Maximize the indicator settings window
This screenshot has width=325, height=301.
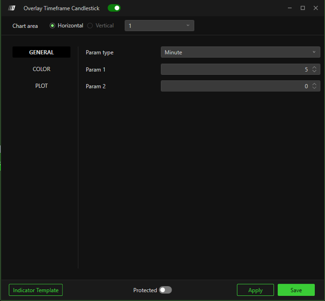point(303,8)
